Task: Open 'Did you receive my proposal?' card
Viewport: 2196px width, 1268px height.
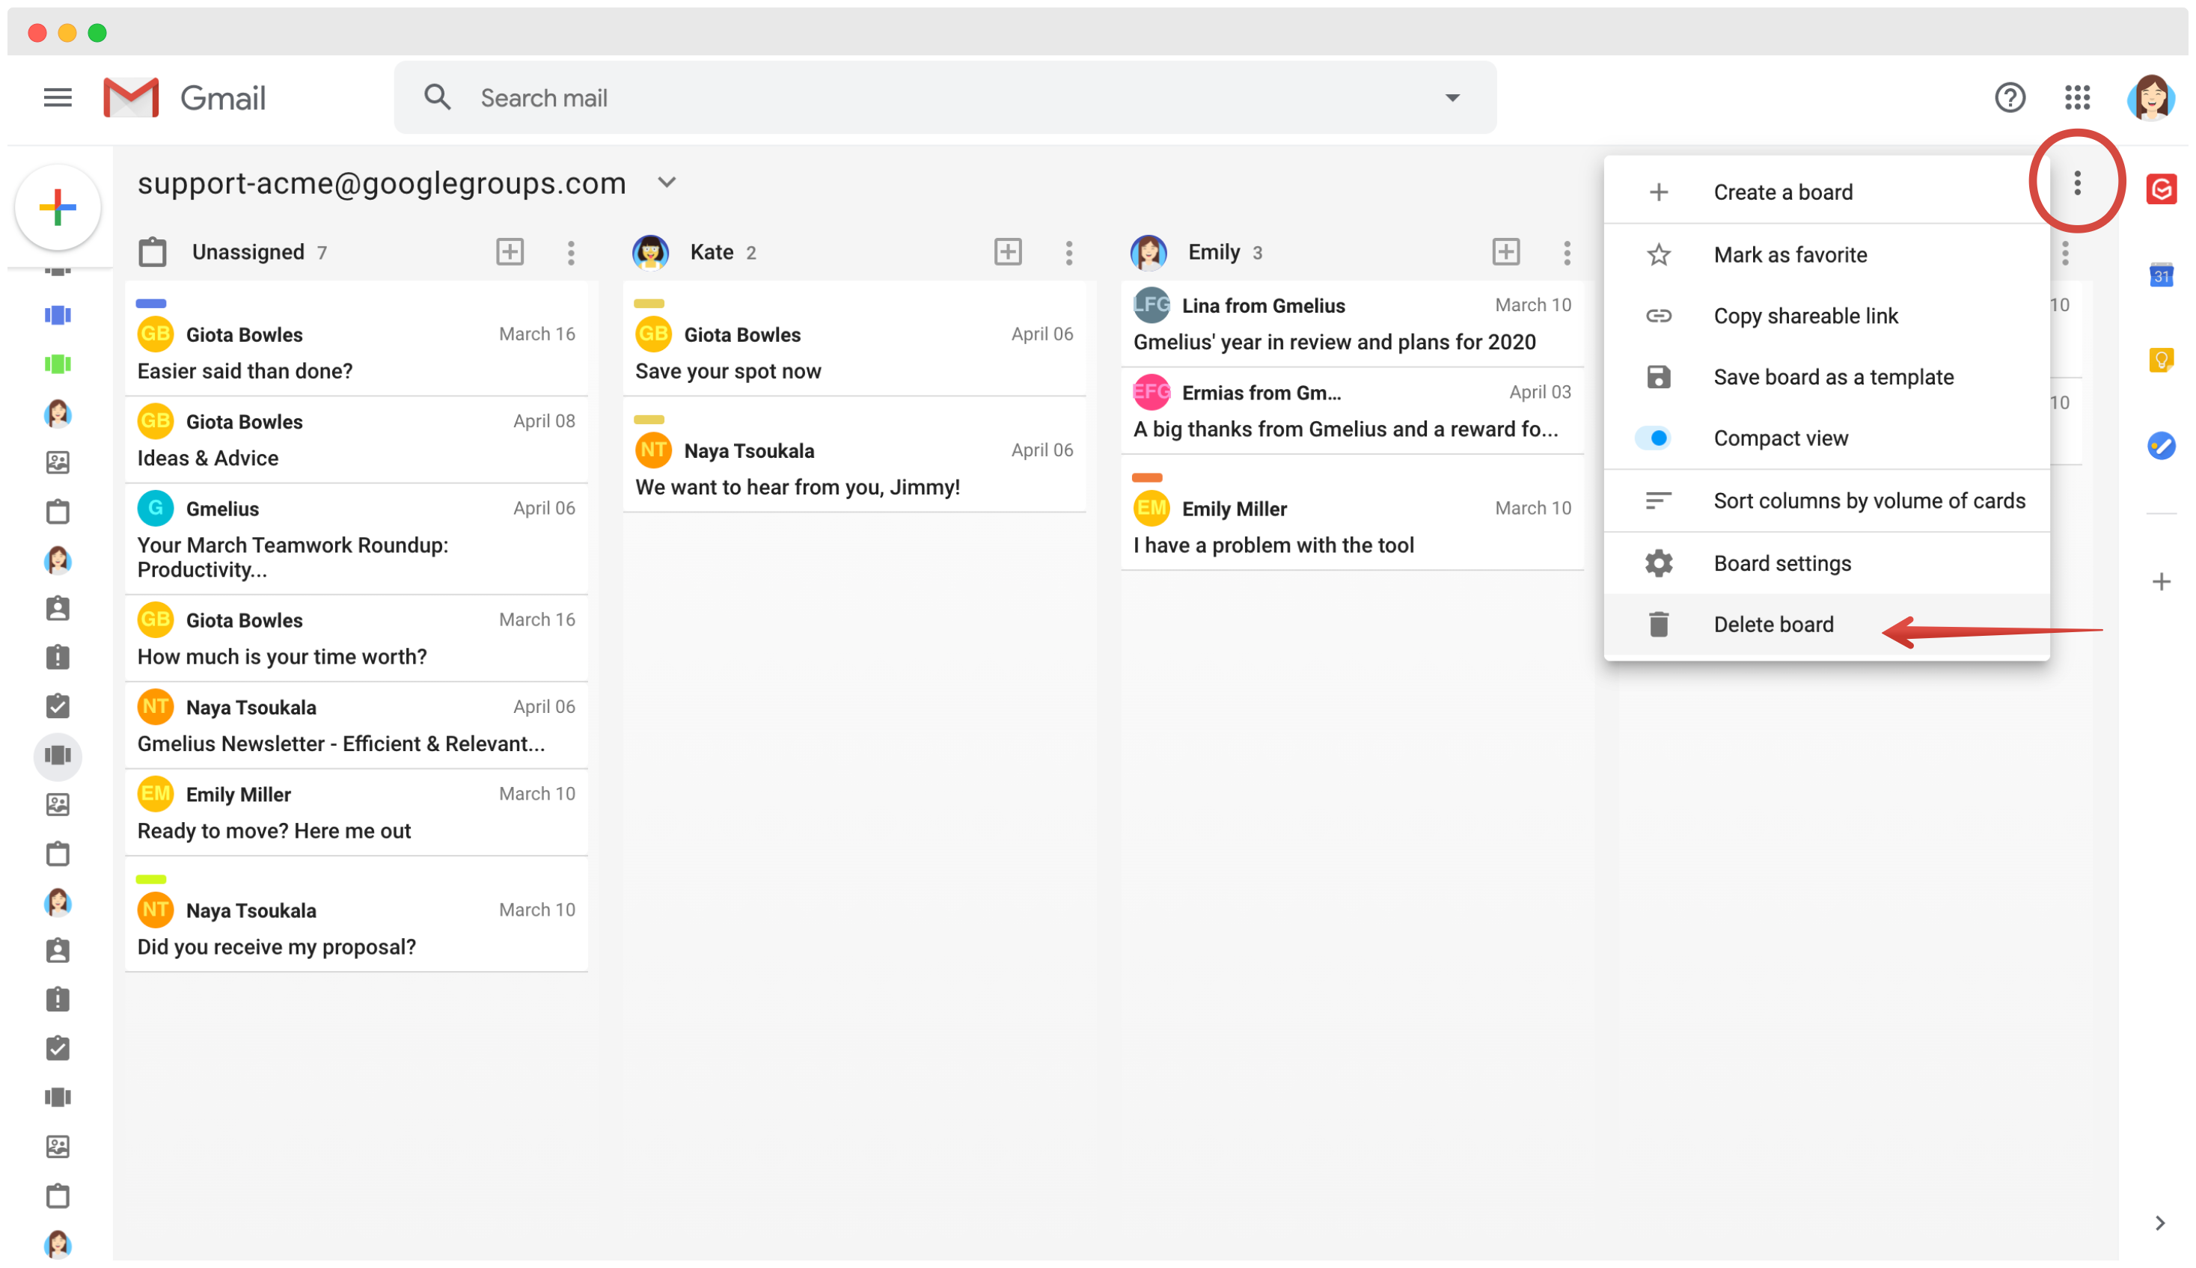Action: [x=356, y=914]
